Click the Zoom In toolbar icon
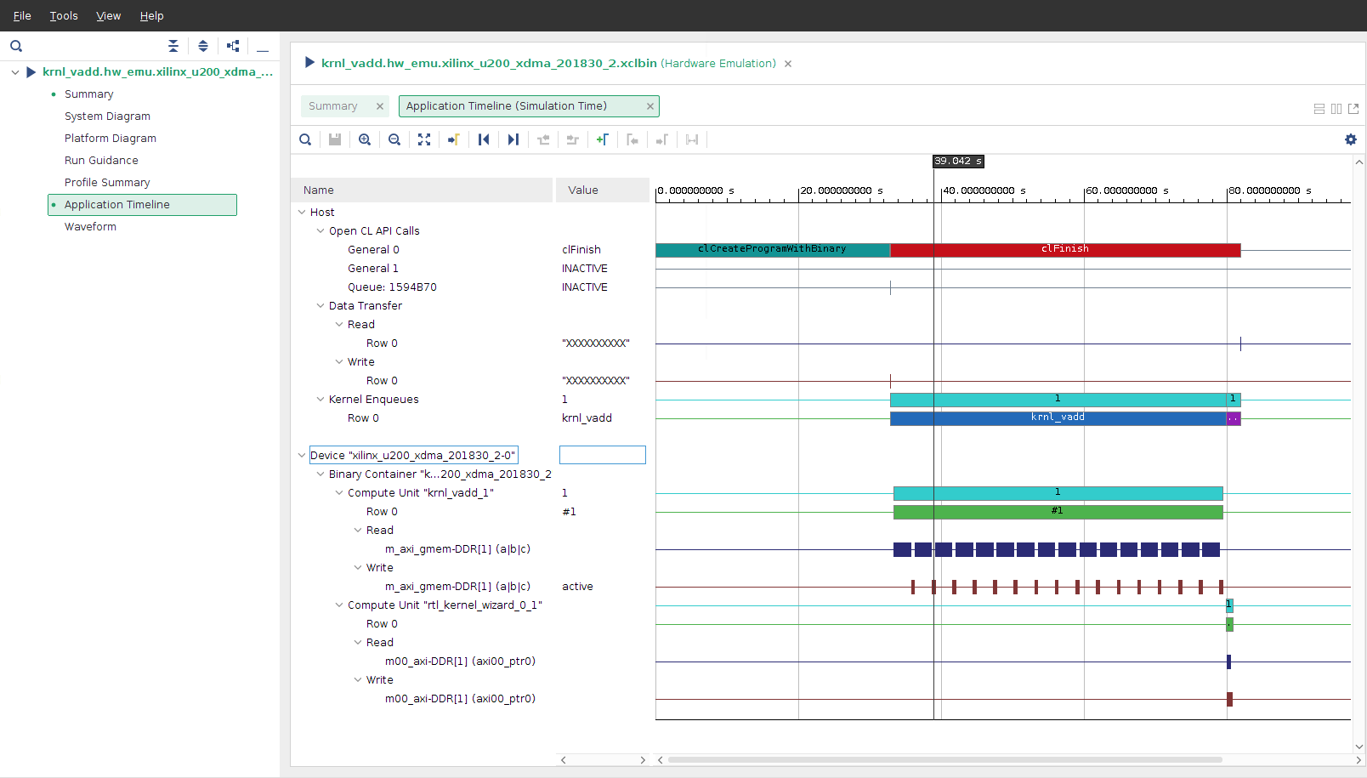The width and height of the screenshot is (1367, 778). [365, 139]
